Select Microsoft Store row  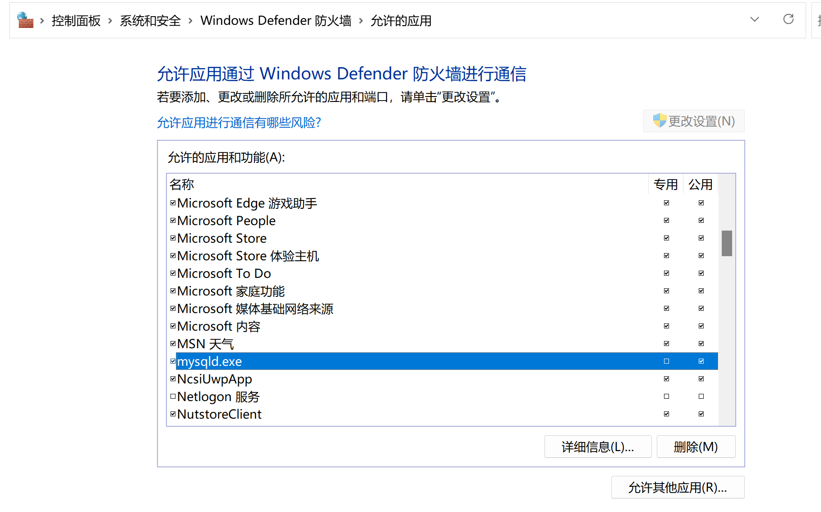click(x=443, y=238)
